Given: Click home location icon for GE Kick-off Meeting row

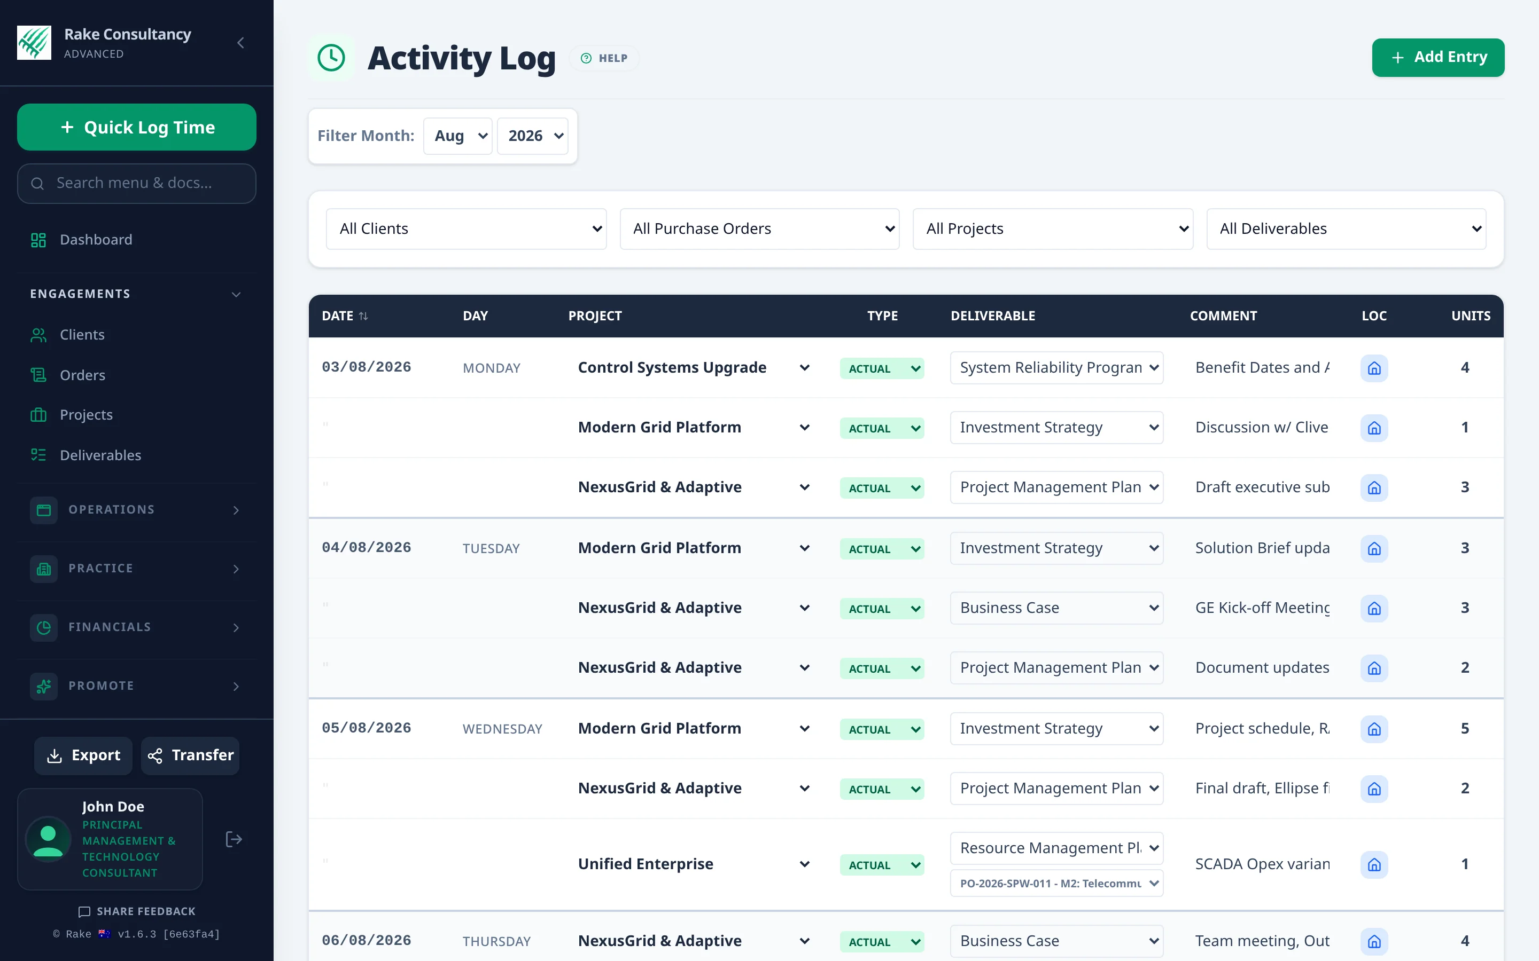Looking at the screenshot, I should click(1374, 608).
